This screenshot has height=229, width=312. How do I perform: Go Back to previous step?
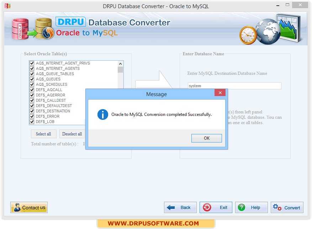[180, 207]
